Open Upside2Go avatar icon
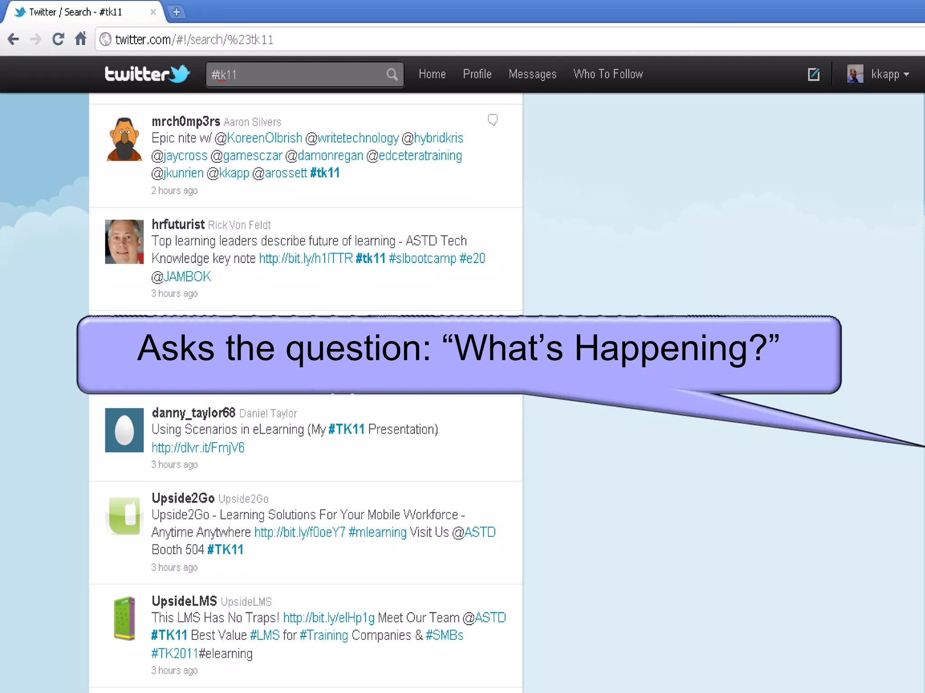Image resolution: width=925 pixels, height=693 pixels. click(x=124, y=516)
